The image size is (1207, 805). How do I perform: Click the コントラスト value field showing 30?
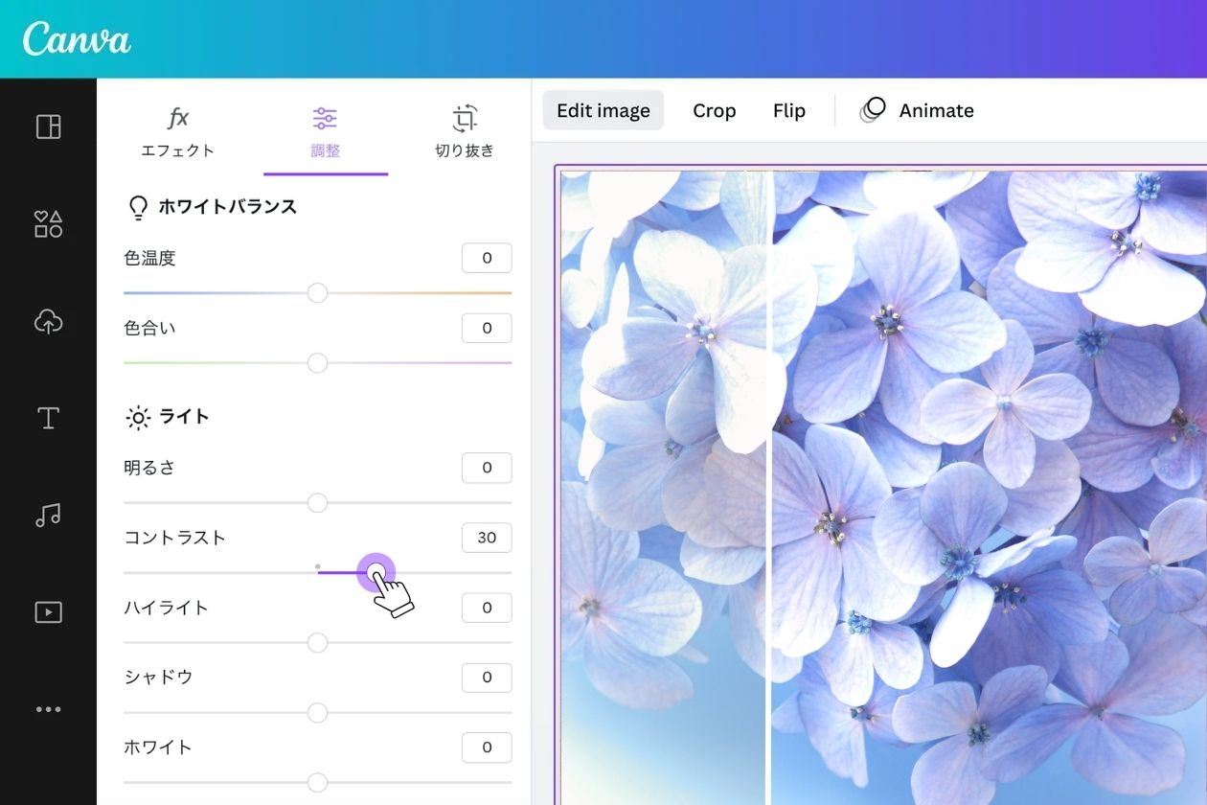(487, 538)
